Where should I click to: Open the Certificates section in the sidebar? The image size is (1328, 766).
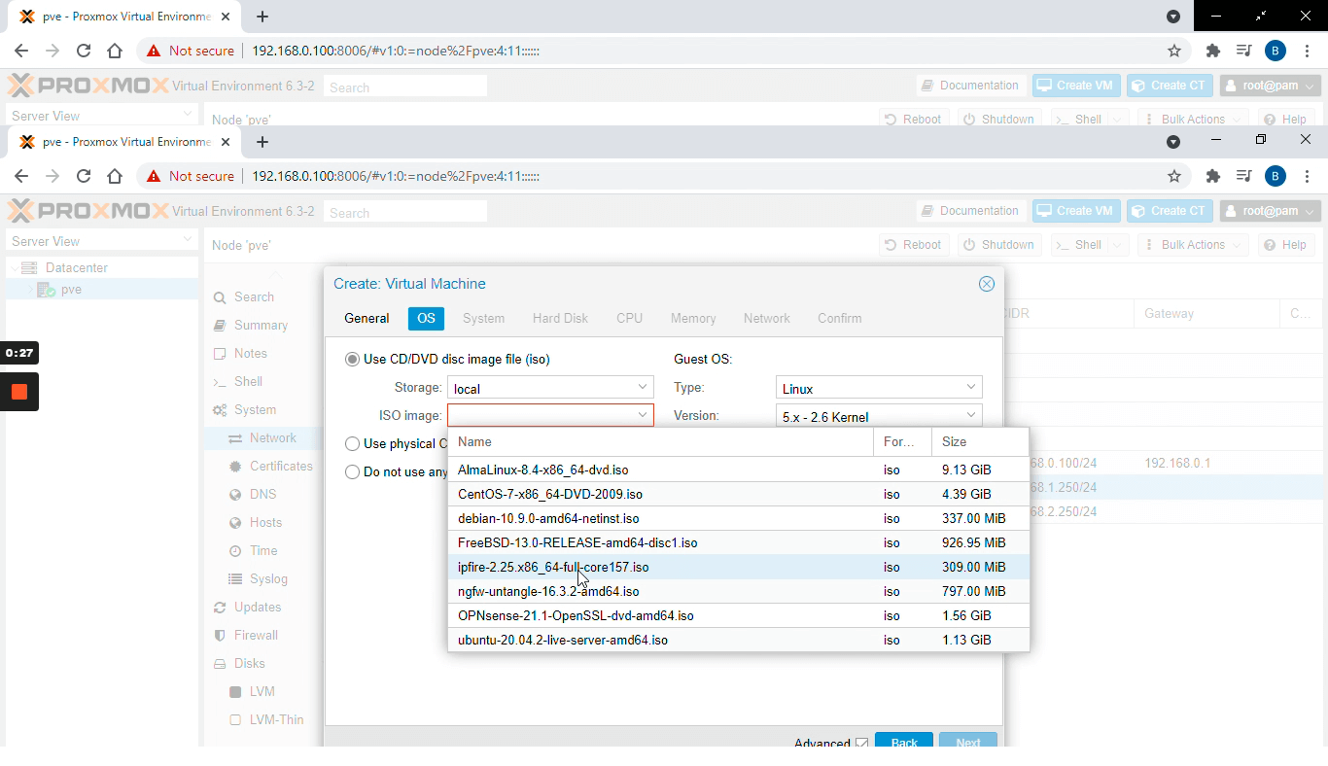pyautogui.click(x=274, y=466)
